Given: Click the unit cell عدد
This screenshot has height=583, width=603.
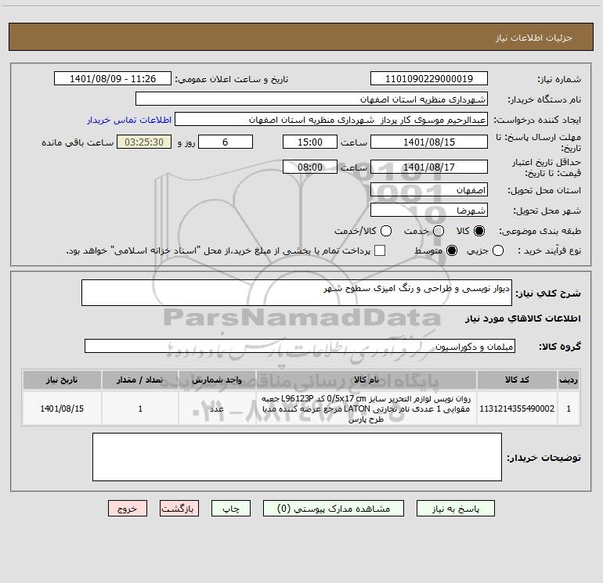Looking at the screenshot, I should click(217, 408).
